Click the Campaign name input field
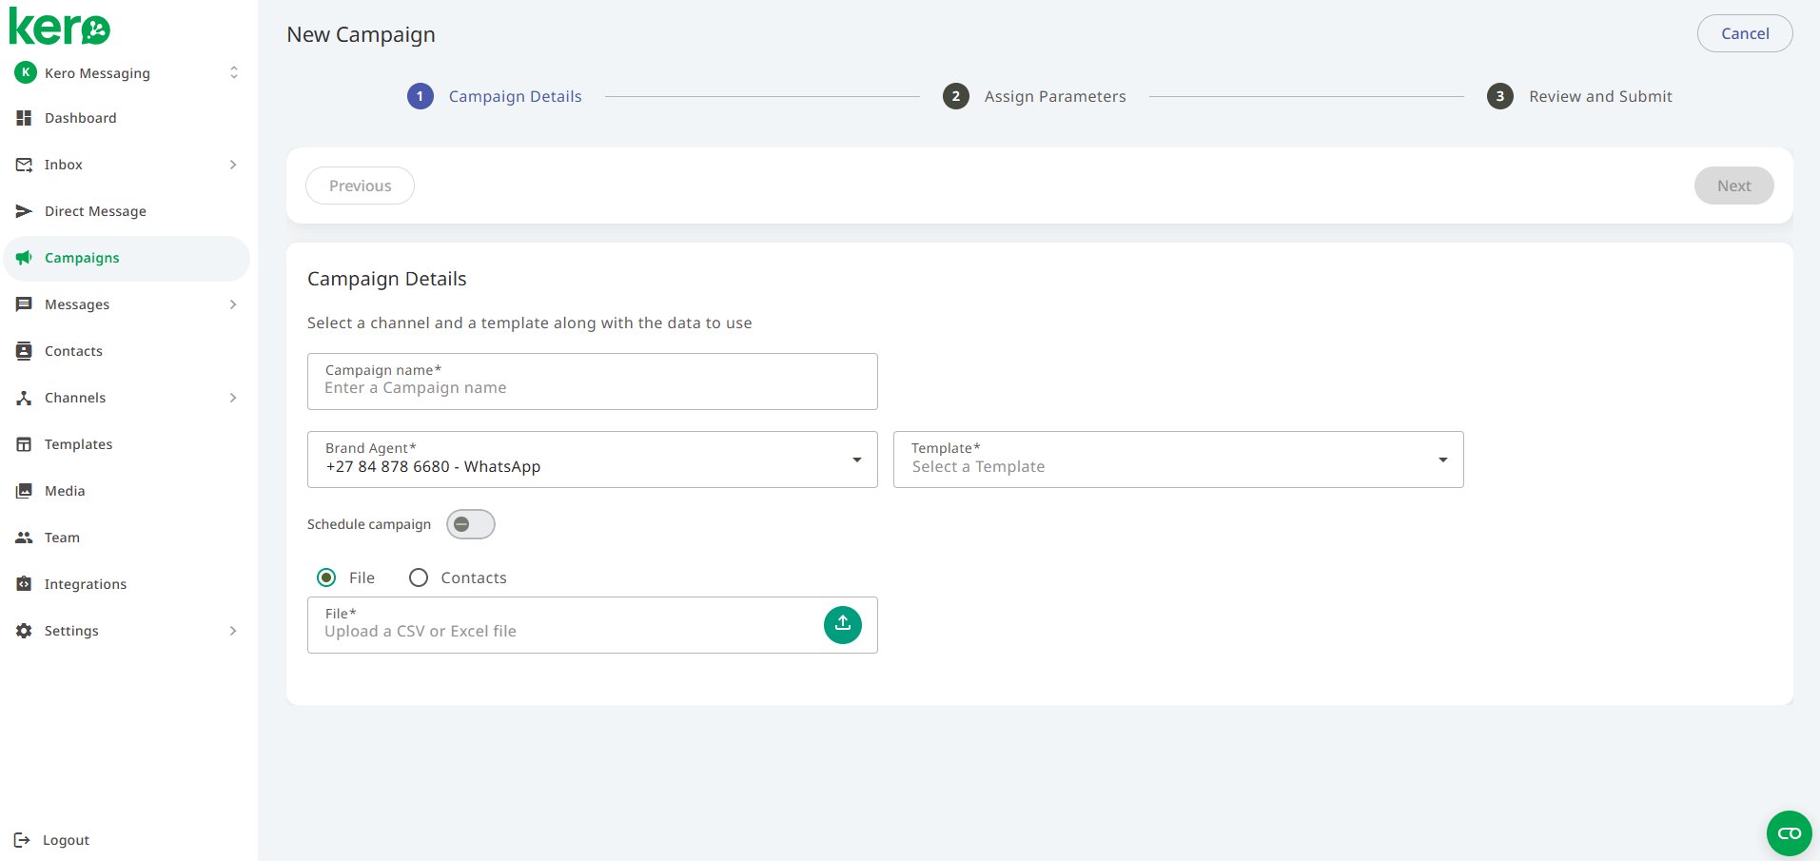This screenshot has height=861, width=1820. click(x=593, y=382)
